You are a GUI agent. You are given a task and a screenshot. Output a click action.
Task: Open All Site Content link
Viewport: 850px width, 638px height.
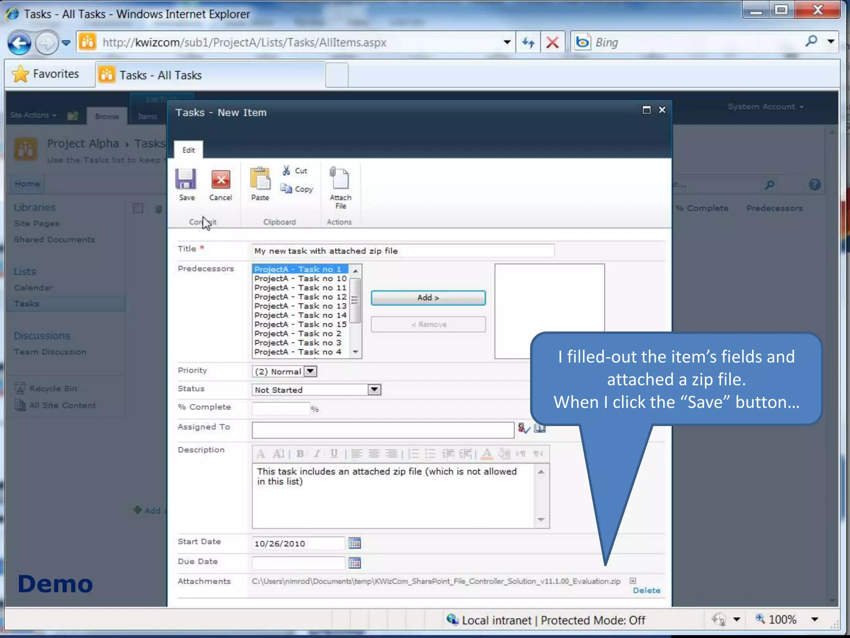pyautogui.click(x=62, y=405)
